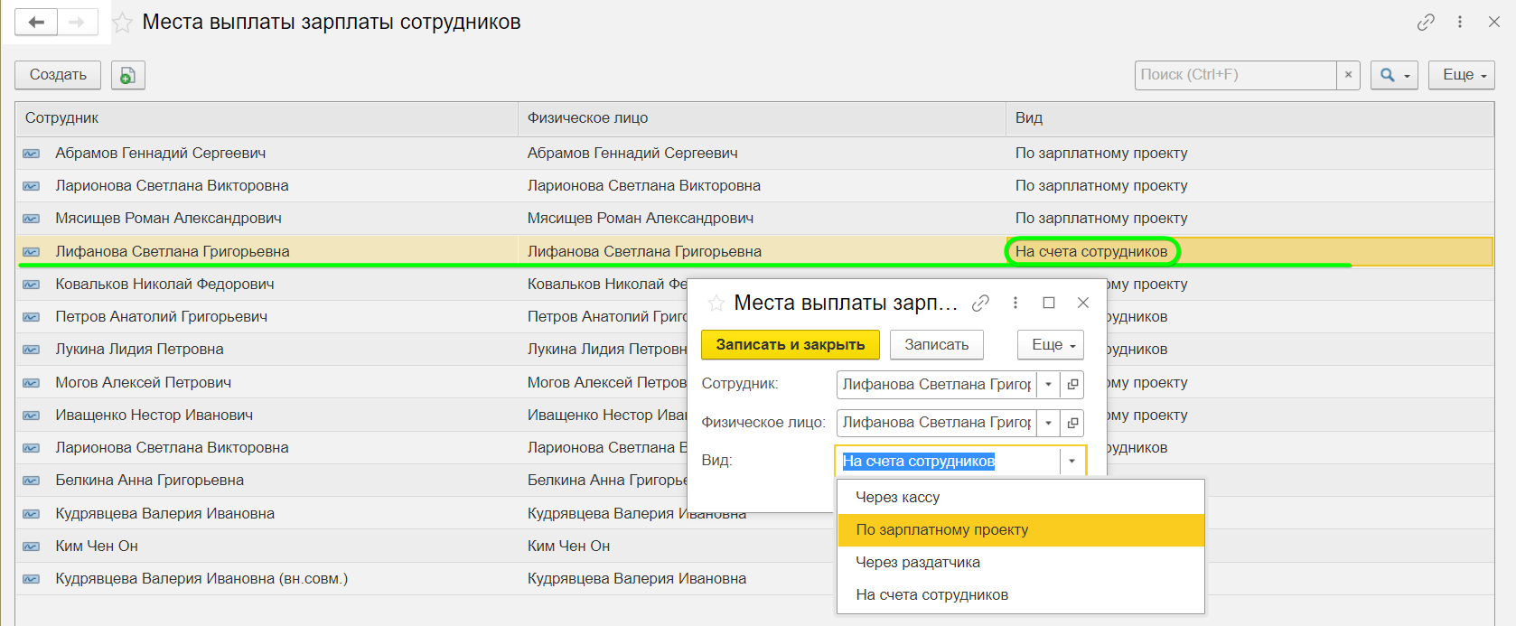Image resolution: width=1516 pixels, height=626 pixels.
Task: Add dialog to favorites with star
Action: [716, 304]
